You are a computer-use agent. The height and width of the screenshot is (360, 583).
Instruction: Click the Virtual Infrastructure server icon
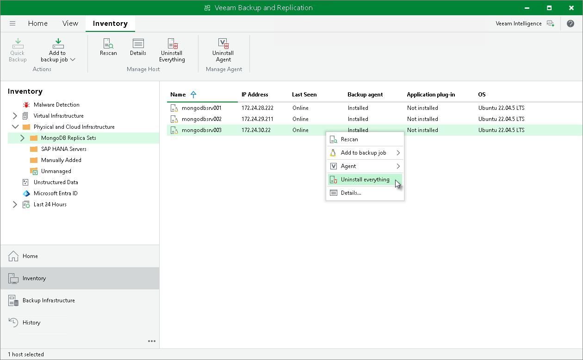(x=26, y=116)
